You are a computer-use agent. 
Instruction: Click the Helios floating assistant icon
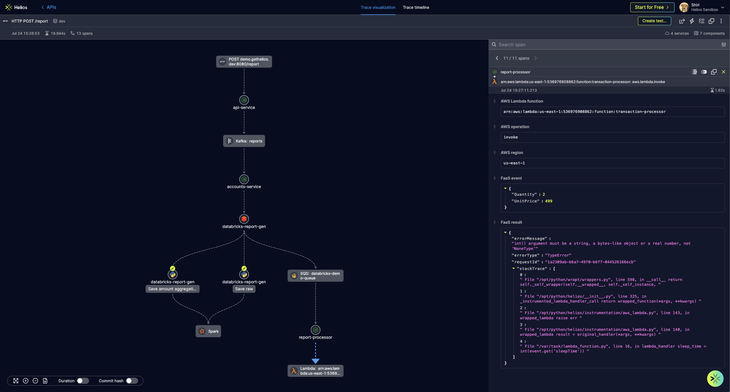pyautogui.click(x=715, y=378)
